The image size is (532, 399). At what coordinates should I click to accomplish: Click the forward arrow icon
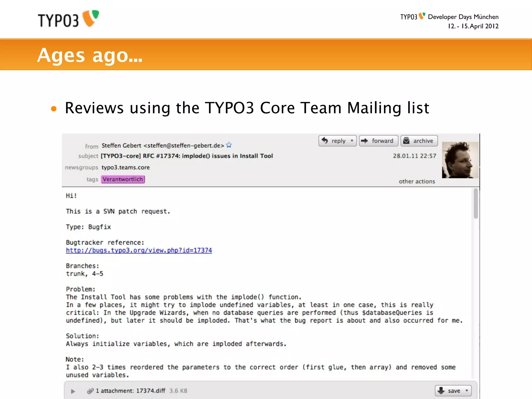[364, 141]
